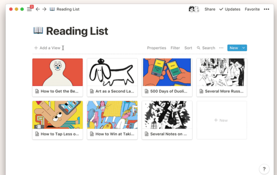277x175 pixels.
Task: Expand the New button dropdown arrow
Action: point(244,48)
